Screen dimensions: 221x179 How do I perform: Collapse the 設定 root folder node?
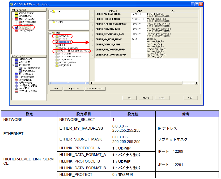[50, 33]
